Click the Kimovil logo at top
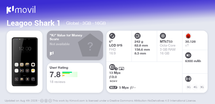Image resolution: width=215 pixels, height=104 pixels. [x=21, y=10]
